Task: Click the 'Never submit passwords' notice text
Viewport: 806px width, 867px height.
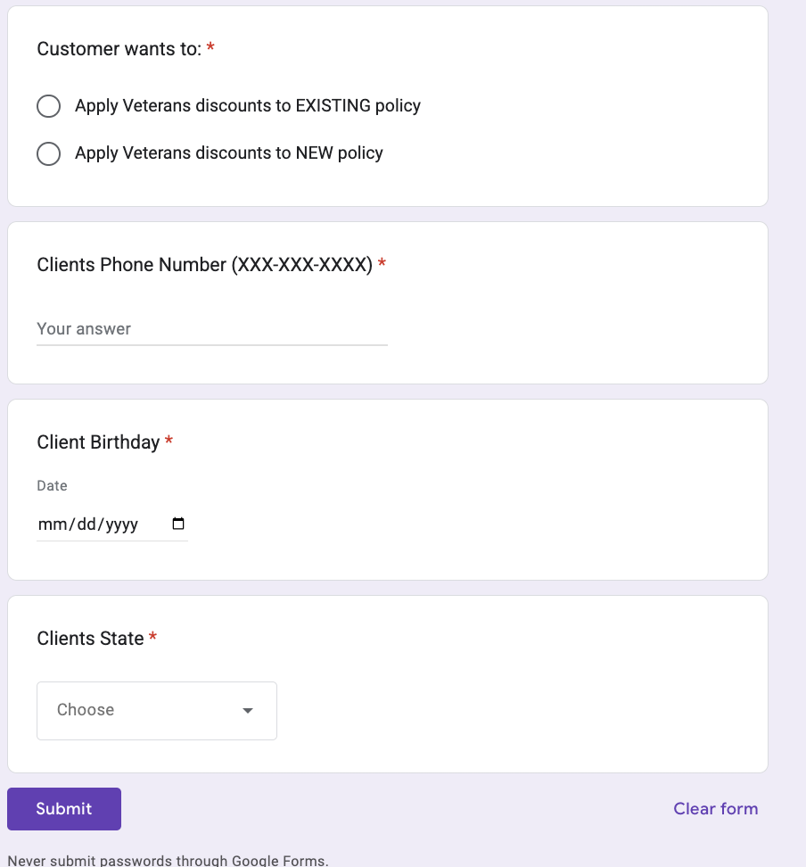Action: click(x=168, y=861)
